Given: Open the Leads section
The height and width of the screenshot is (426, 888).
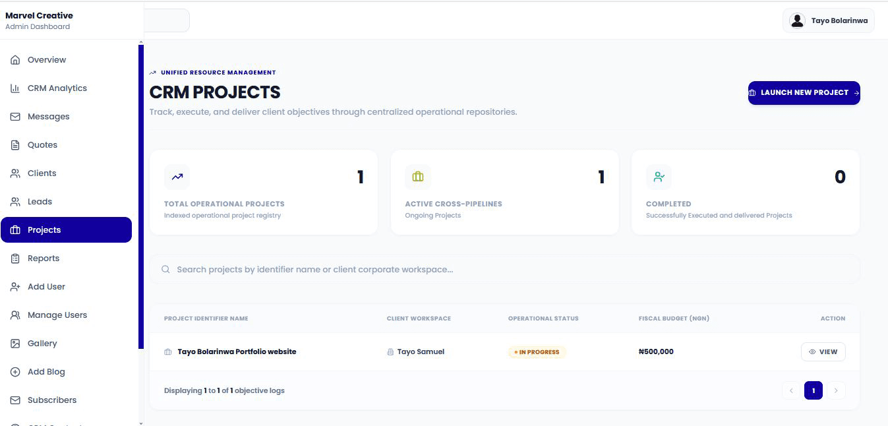Looking at the screenshot, I should tap(67, 202).
